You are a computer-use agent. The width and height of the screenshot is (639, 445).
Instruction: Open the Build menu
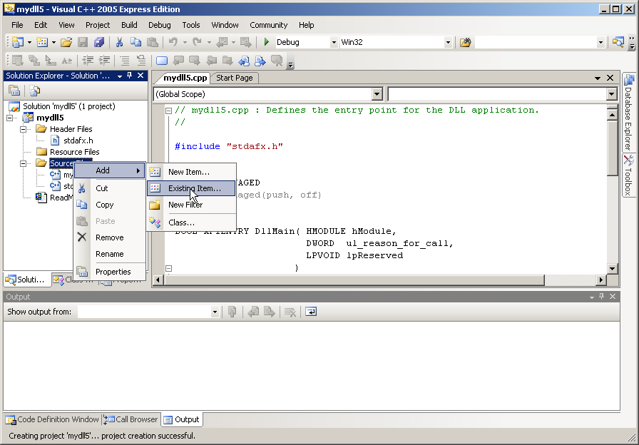(x=129, y=25)
